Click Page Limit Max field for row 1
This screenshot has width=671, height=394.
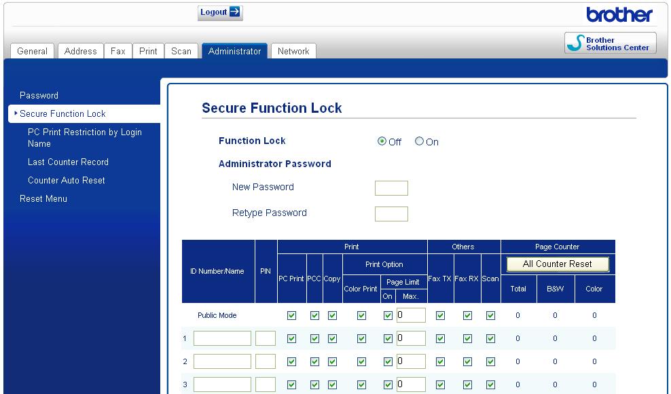tap(411, 338)
